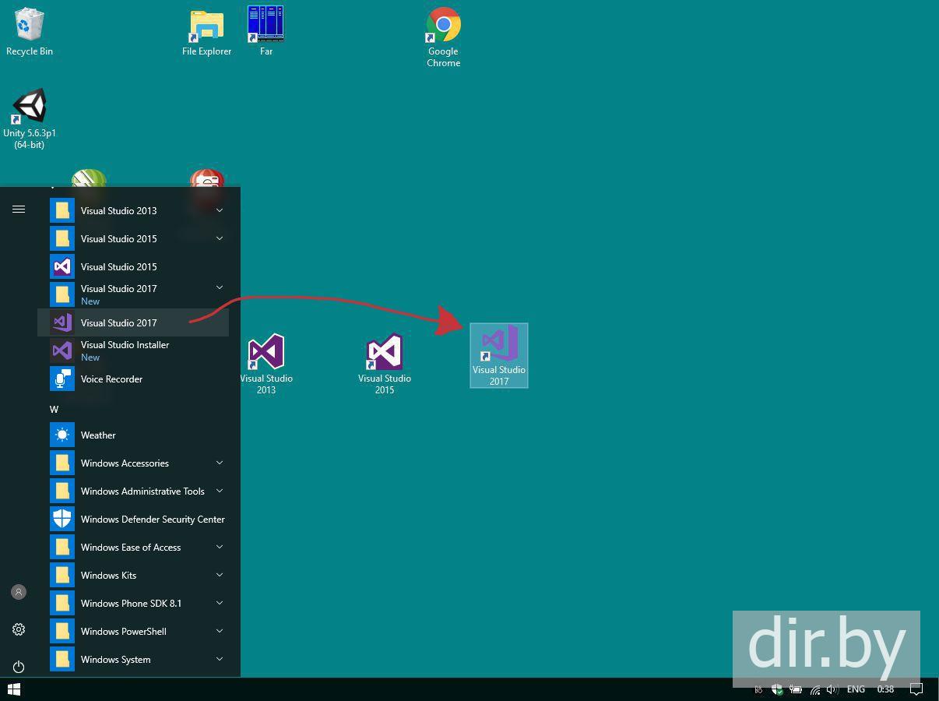Click the Power icon in Start menu
The image size is (939, 701).
pos(19,667)
